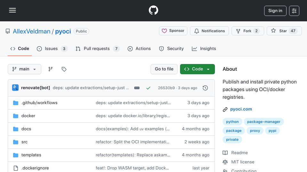307x172 pixels.
Task: Click the folder icon next to src
Action: pos(16,142)
